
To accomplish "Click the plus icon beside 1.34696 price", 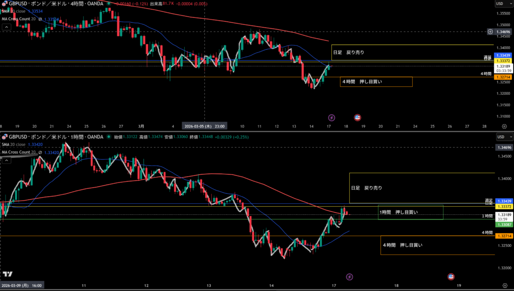I will (x=490, y=32).
